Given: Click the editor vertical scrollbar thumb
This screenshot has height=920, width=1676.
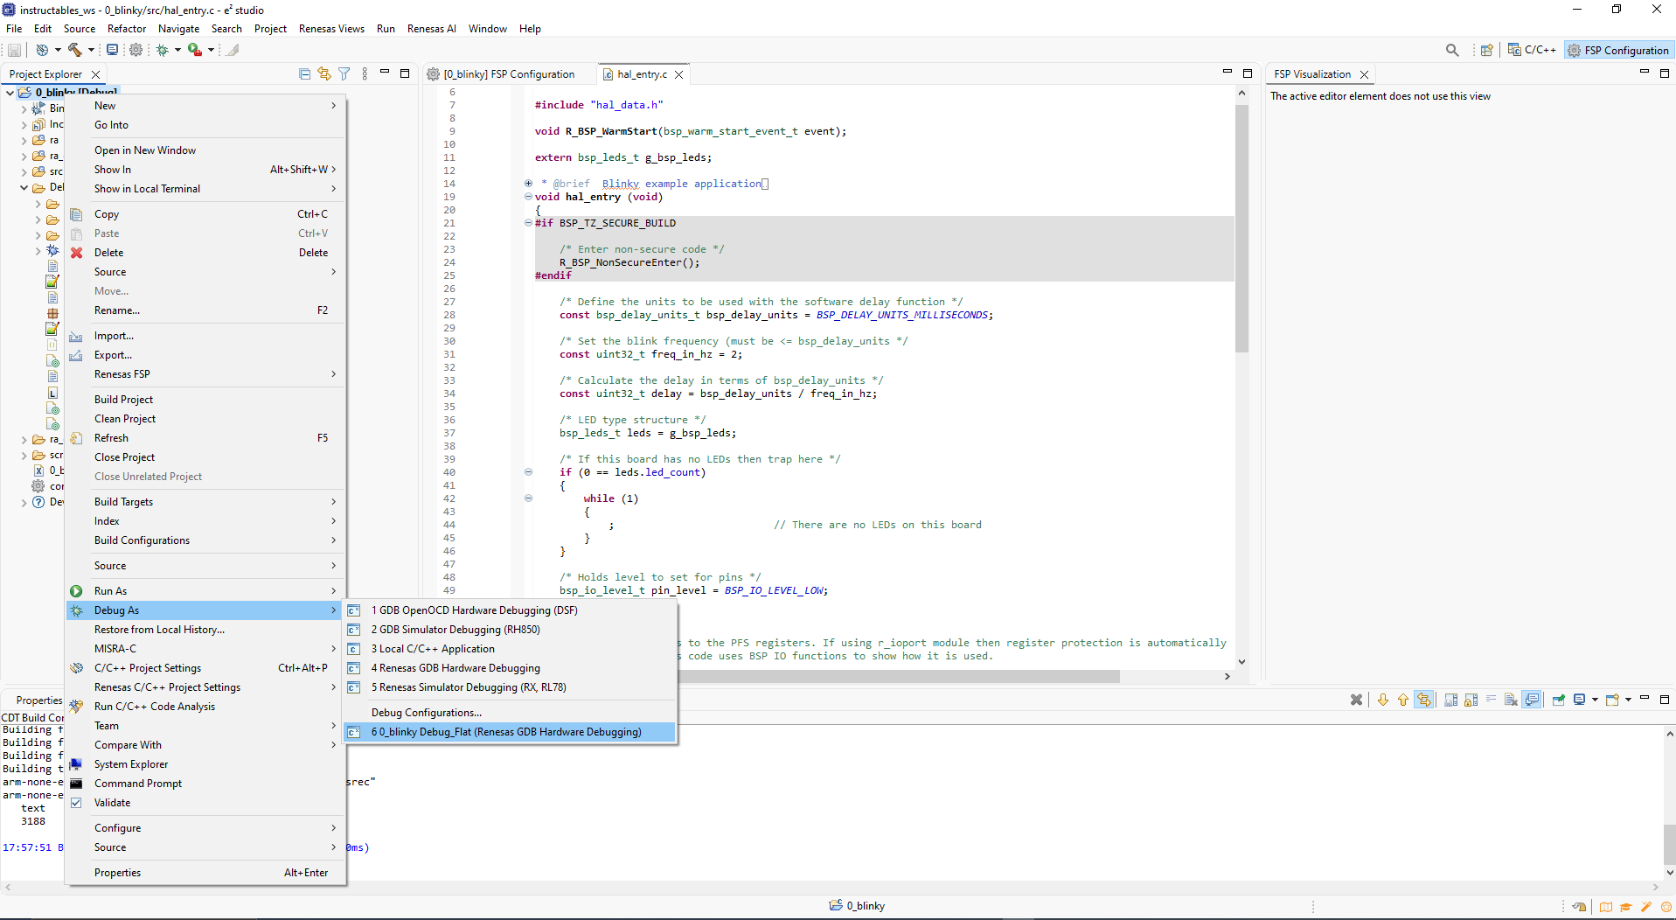Looking at the screenshot, I should point(1241,227).
